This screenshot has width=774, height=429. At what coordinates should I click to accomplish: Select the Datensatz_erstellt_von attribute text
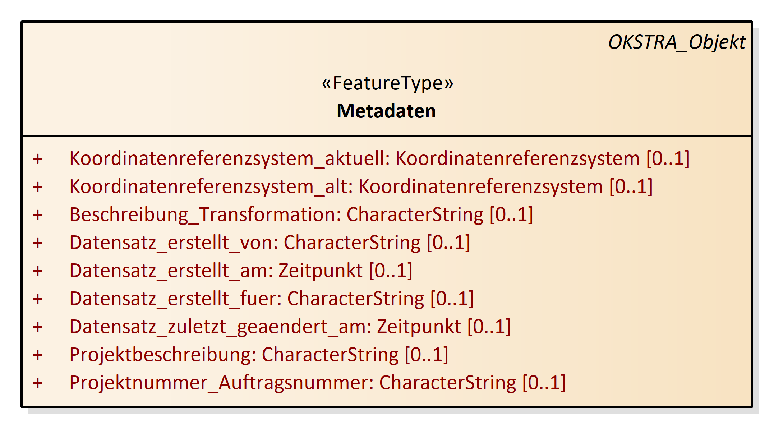click(x=269, y=243)
